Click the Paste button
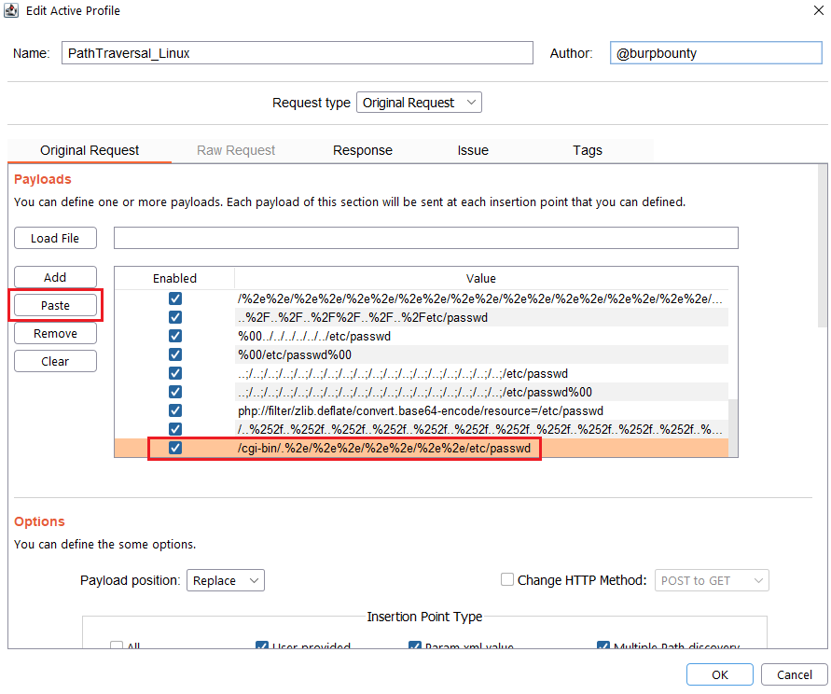The image size is (831, 694). [x=55, y=305]
